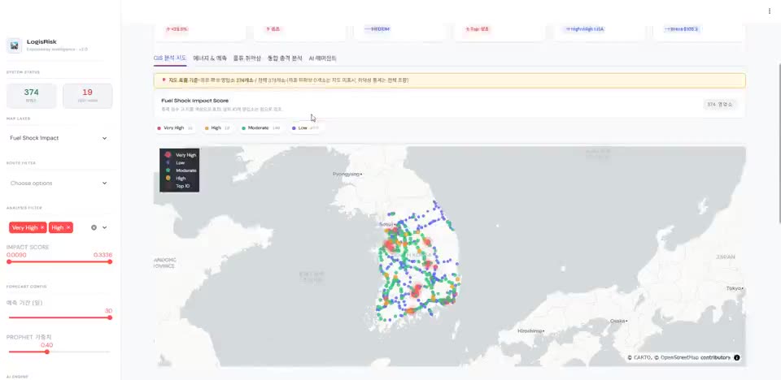Click the pin icon in yellow notice banner
This screenshot has width=781, height=380.
(164, 80)
